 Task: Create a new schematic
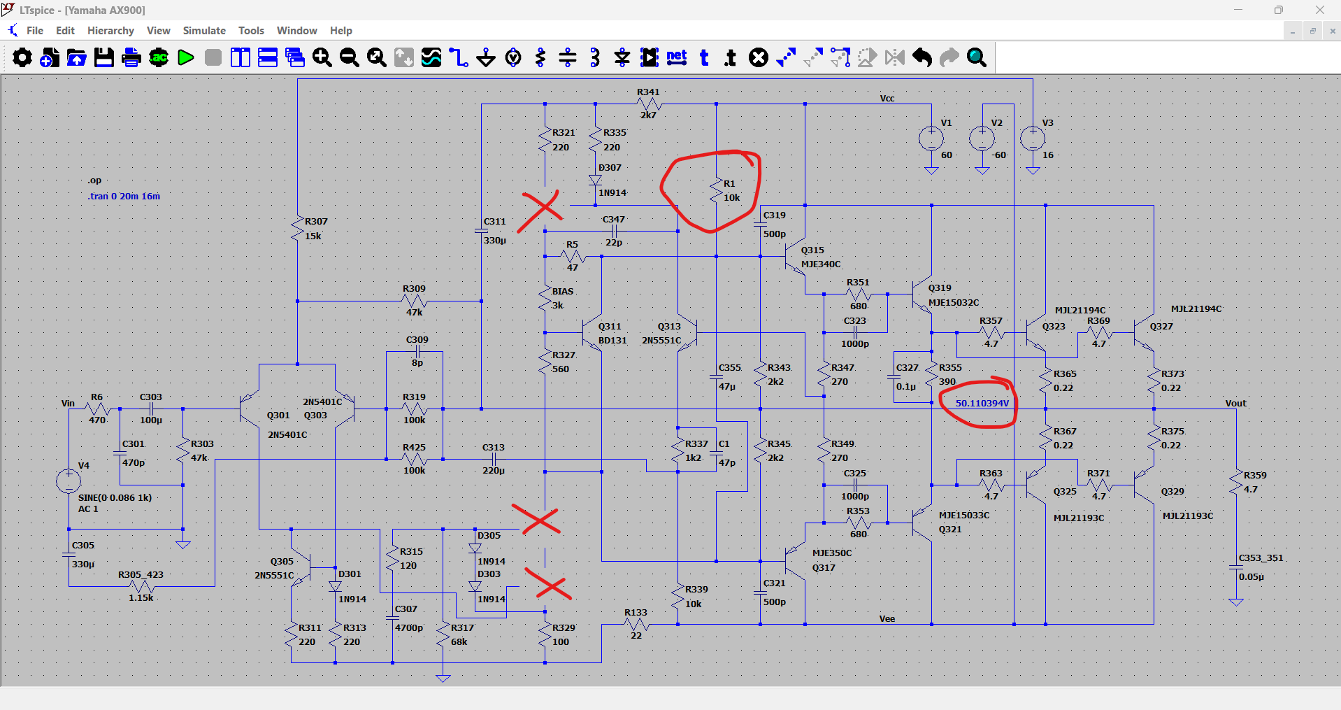click(x=50, y=57)
